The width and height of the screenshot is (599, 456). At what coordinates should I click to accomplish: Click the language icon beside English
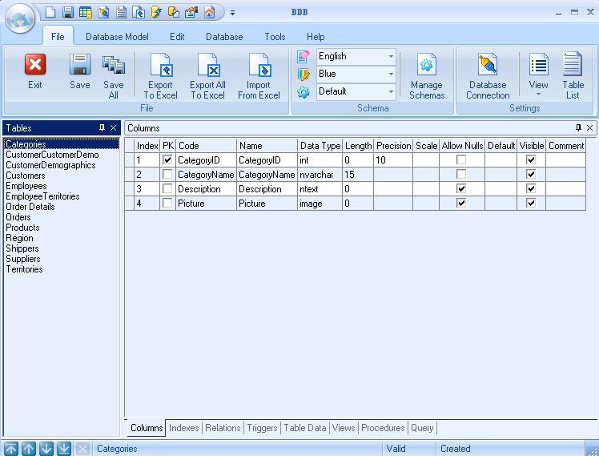[303, 57]
